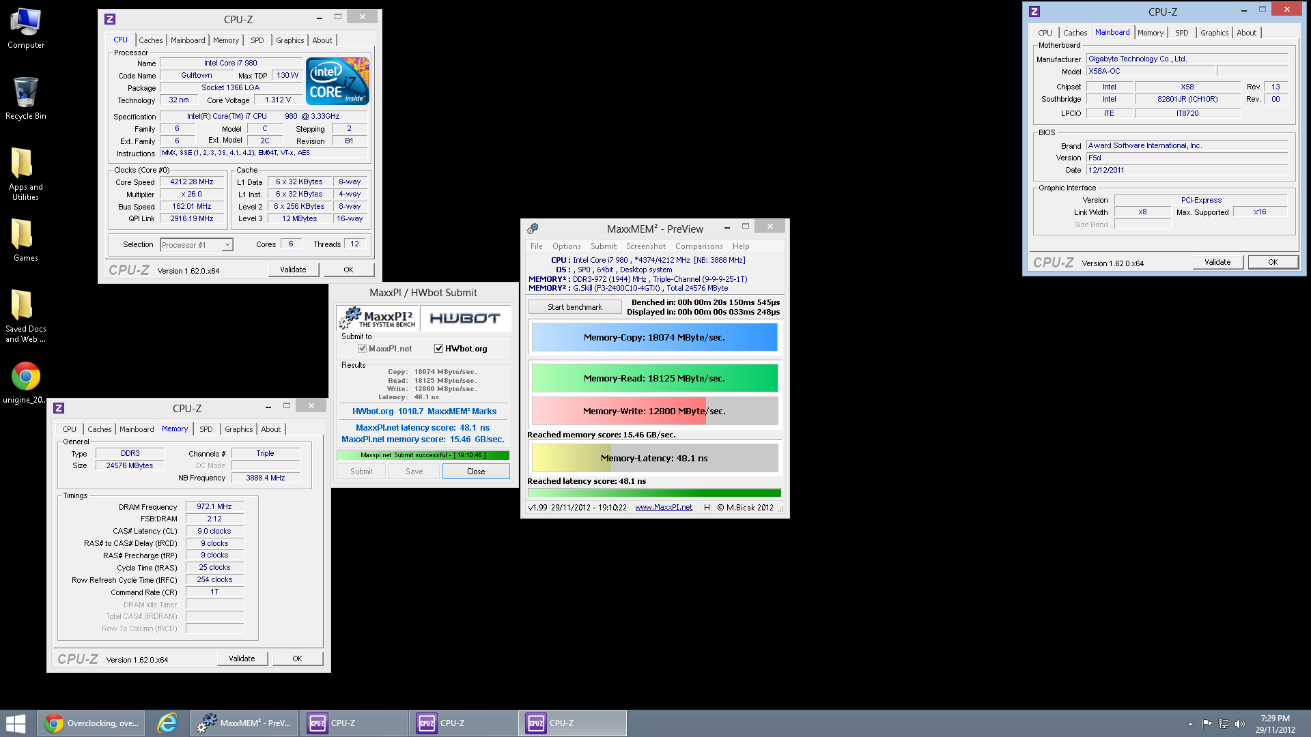Open the Action Center flag icon
This screenshot has width=1311, height=737.
pyautogui.click(x=1207, y=724)
